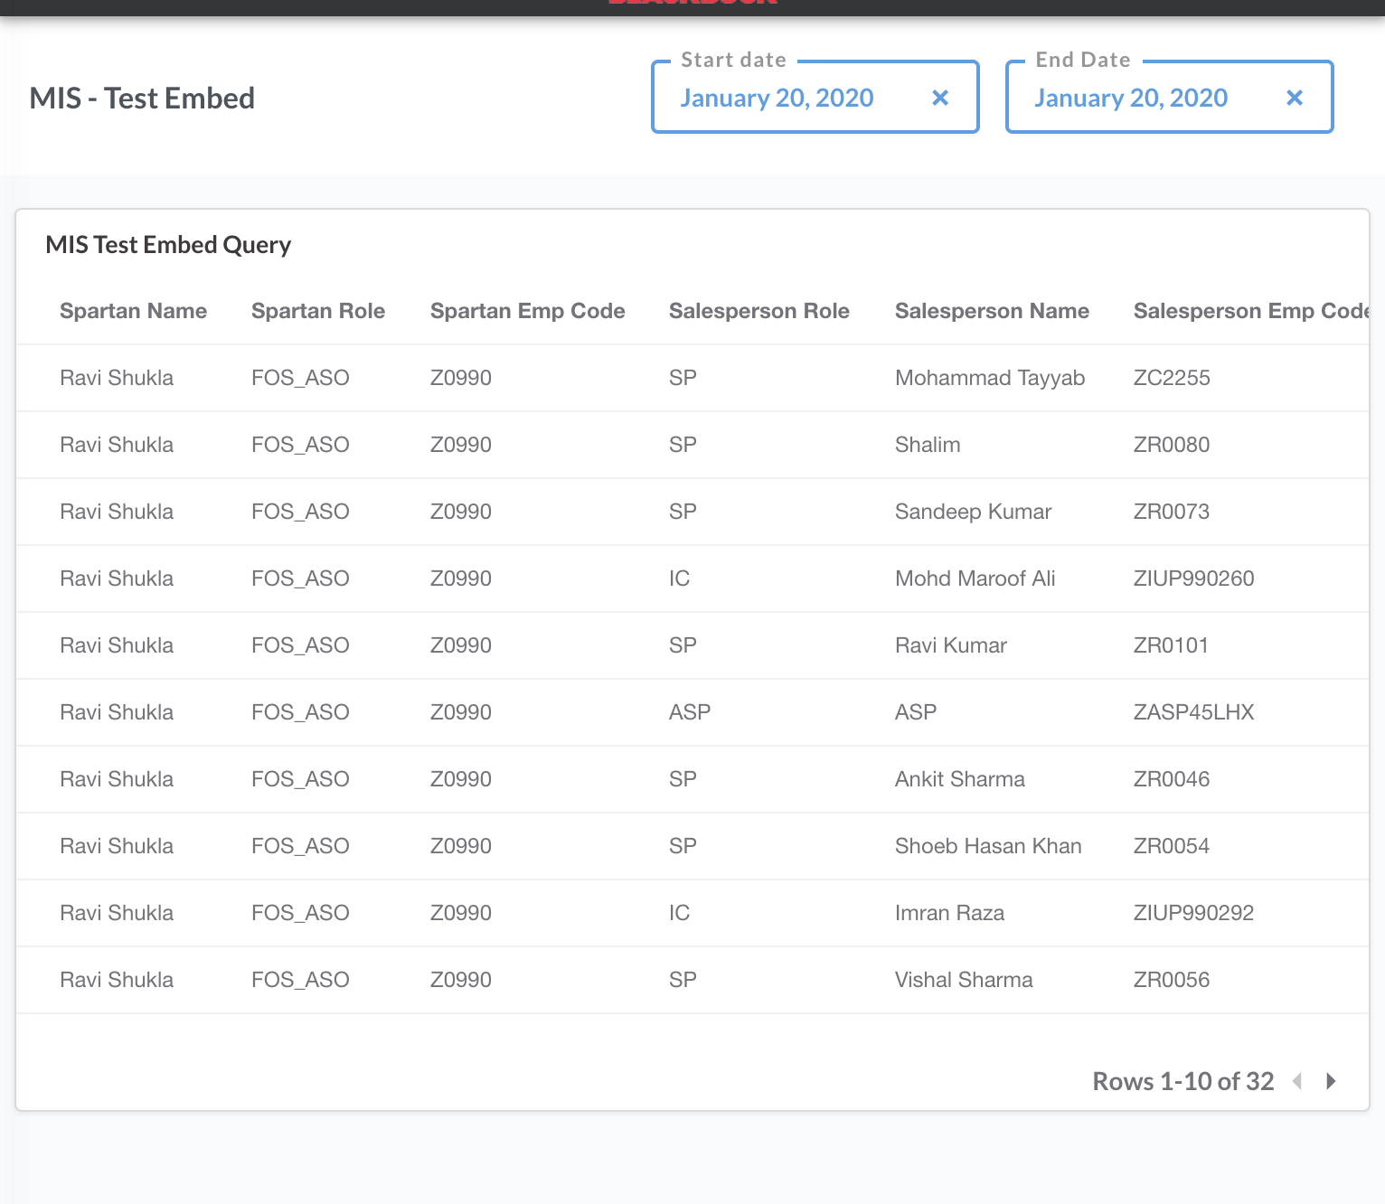This screenshot has width=1385, height=1204.
Task: Sort by the Spartan Name column
Action: point(133,310)
